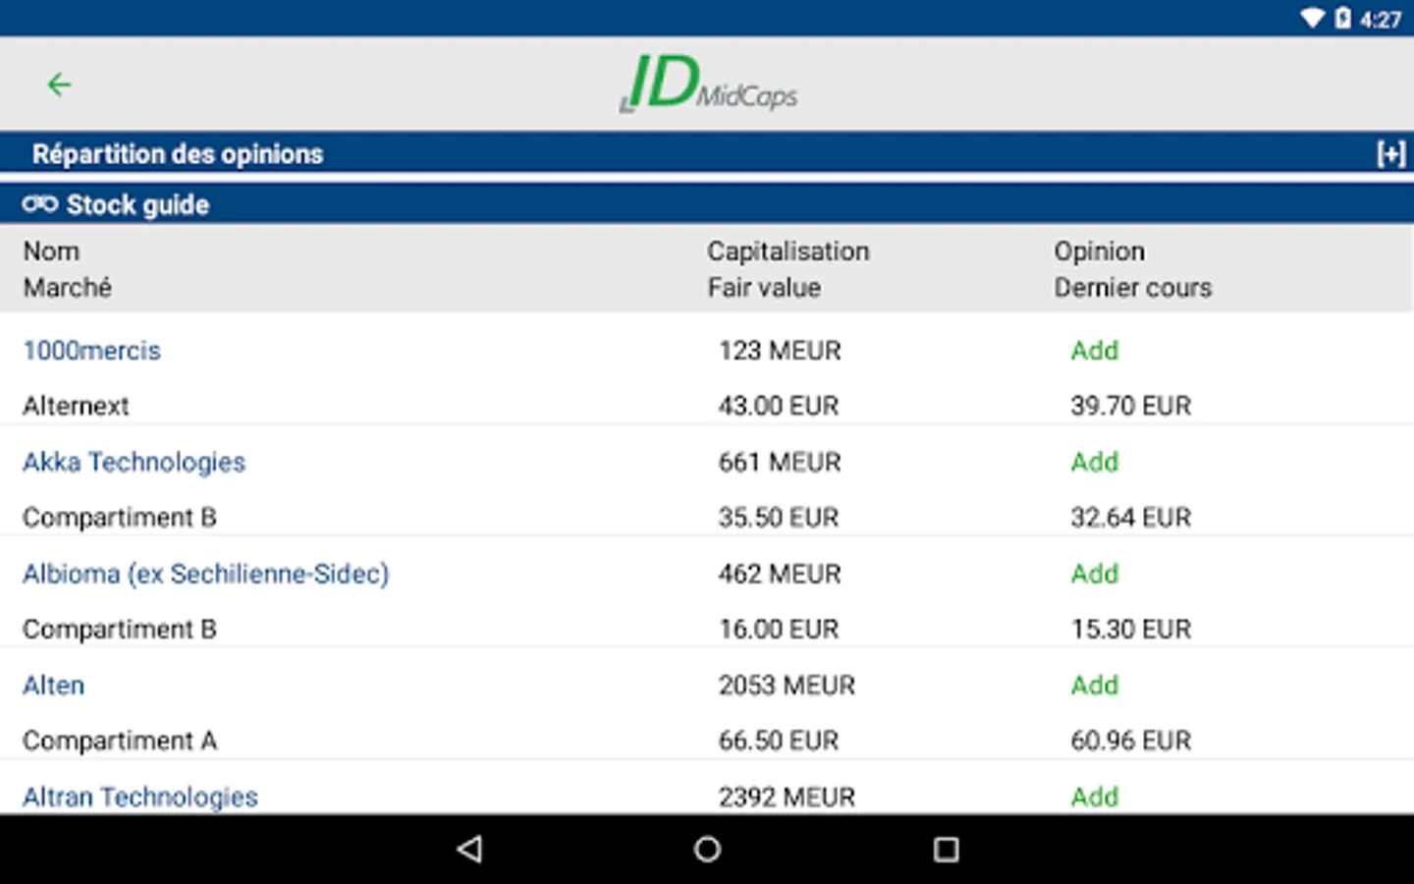
Task: Select the Dernier cours column header
Action: [1133, 288]
